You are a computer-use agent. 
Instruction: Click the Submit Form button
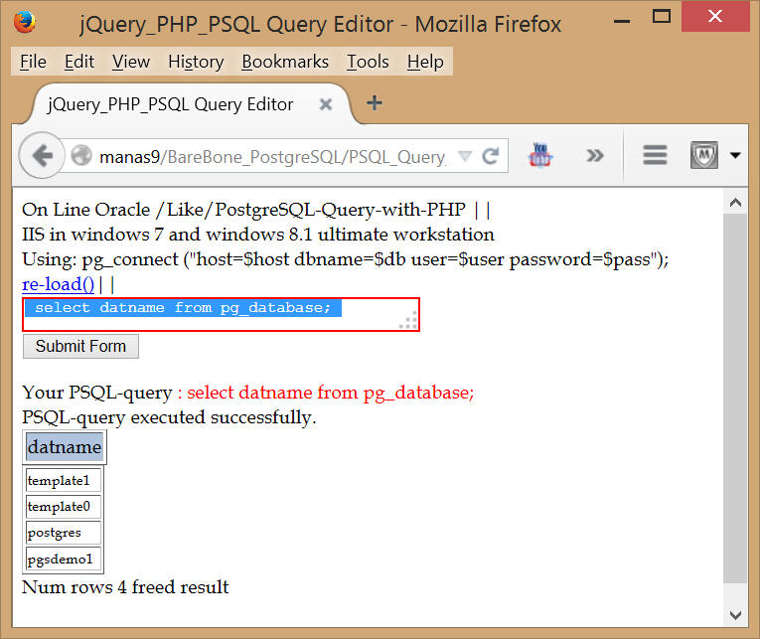80,346
